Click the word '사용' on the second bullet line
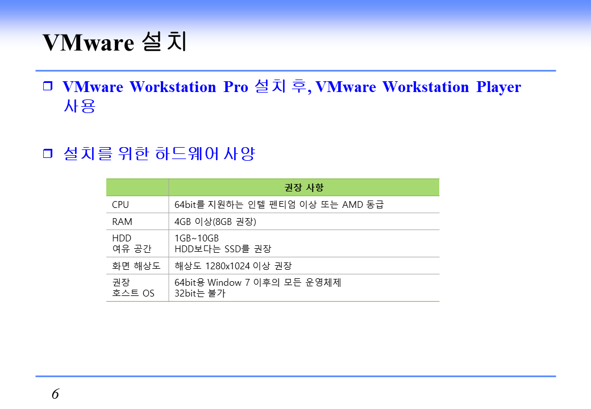 [80, 106]
